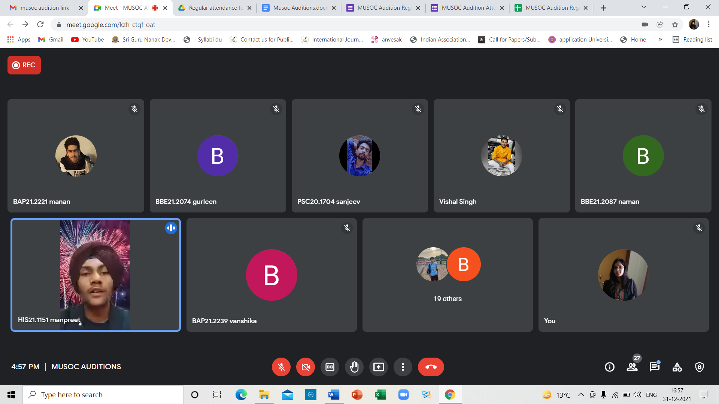Open the Activities panel icon

point(677,367)
